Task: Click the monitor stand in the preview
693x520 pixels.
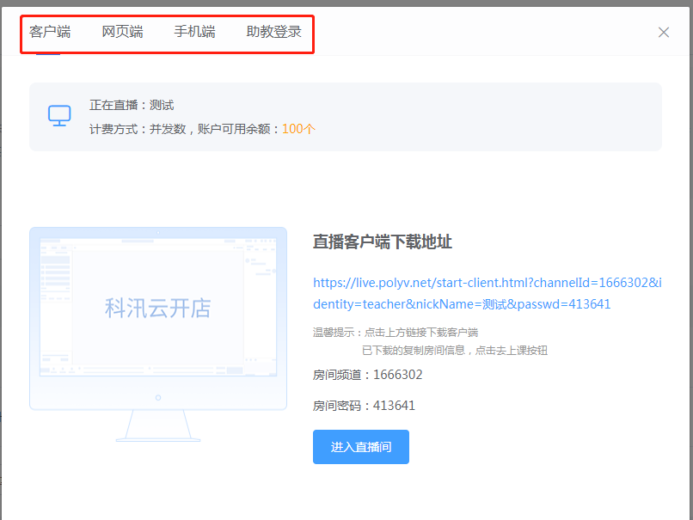Action: click(x=157, y=431)
